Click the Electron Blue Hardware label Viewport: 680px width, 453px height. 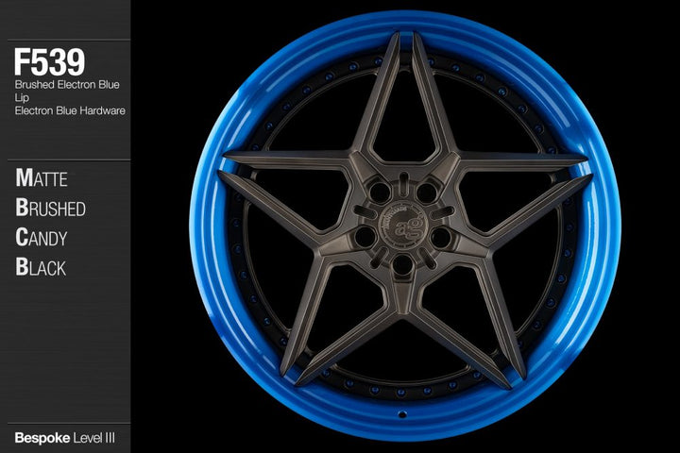pos(70,111)
